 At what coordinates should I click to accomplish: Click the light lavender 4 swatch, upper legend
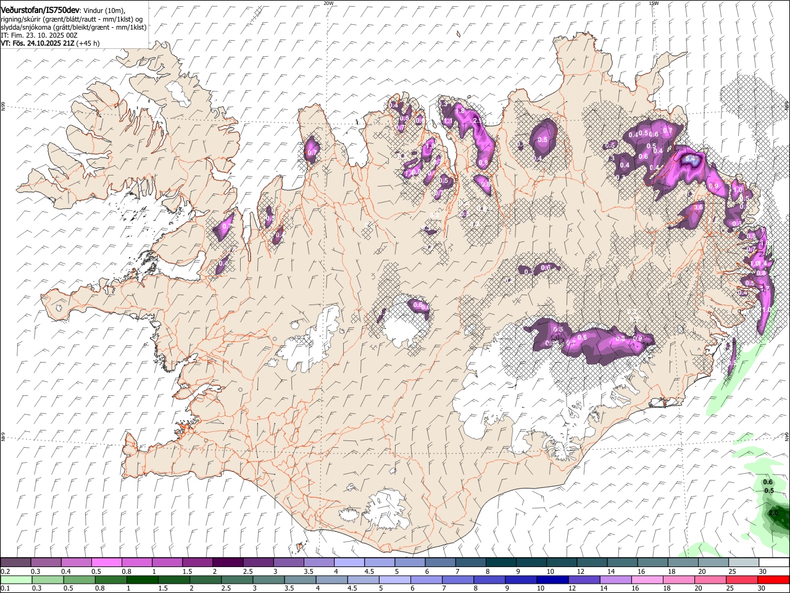pos(349,563)
